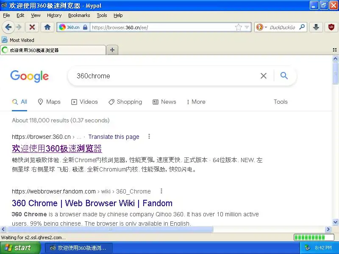Switch to the News results tab
Screen dimensions: 339x254
tap(164, 102)
